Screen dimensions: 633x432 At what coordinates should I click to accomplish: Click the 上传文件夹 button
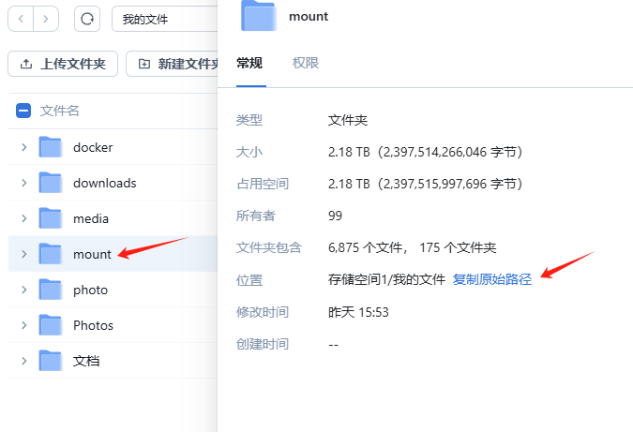63,64
